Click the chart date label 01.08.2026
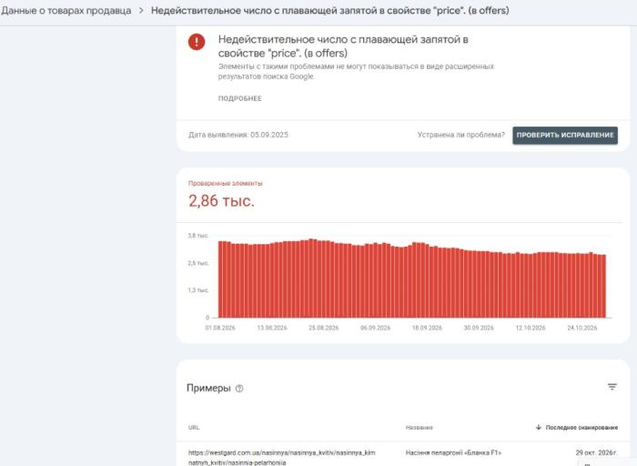Screen dimensions: 637x466 pyautogui.click(x=220, y=328)
